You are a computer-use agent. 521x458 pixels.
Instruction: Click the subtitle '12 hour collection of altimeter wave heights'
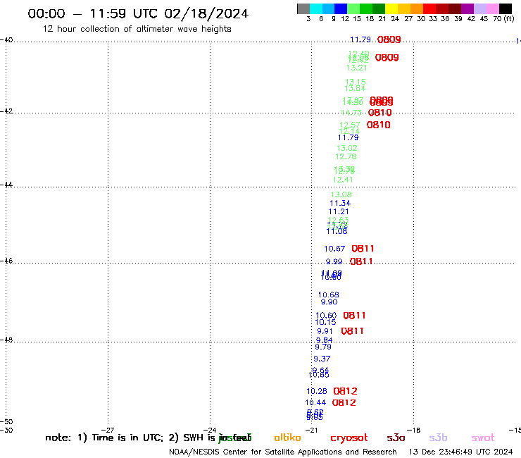137,29
